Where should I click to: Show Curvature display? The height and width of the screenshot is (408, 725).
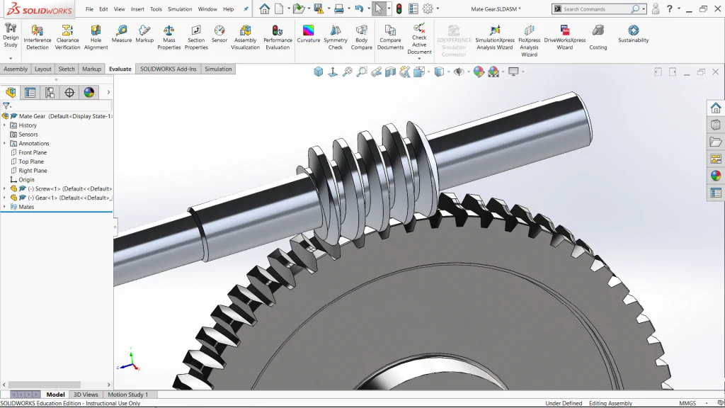309,34
